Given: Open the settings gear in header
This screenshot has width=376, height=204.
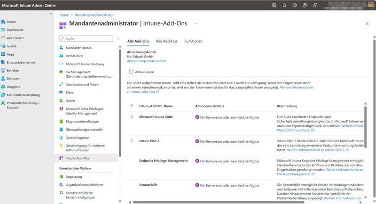Looking at the screenshot, I should tap(295, 5).
